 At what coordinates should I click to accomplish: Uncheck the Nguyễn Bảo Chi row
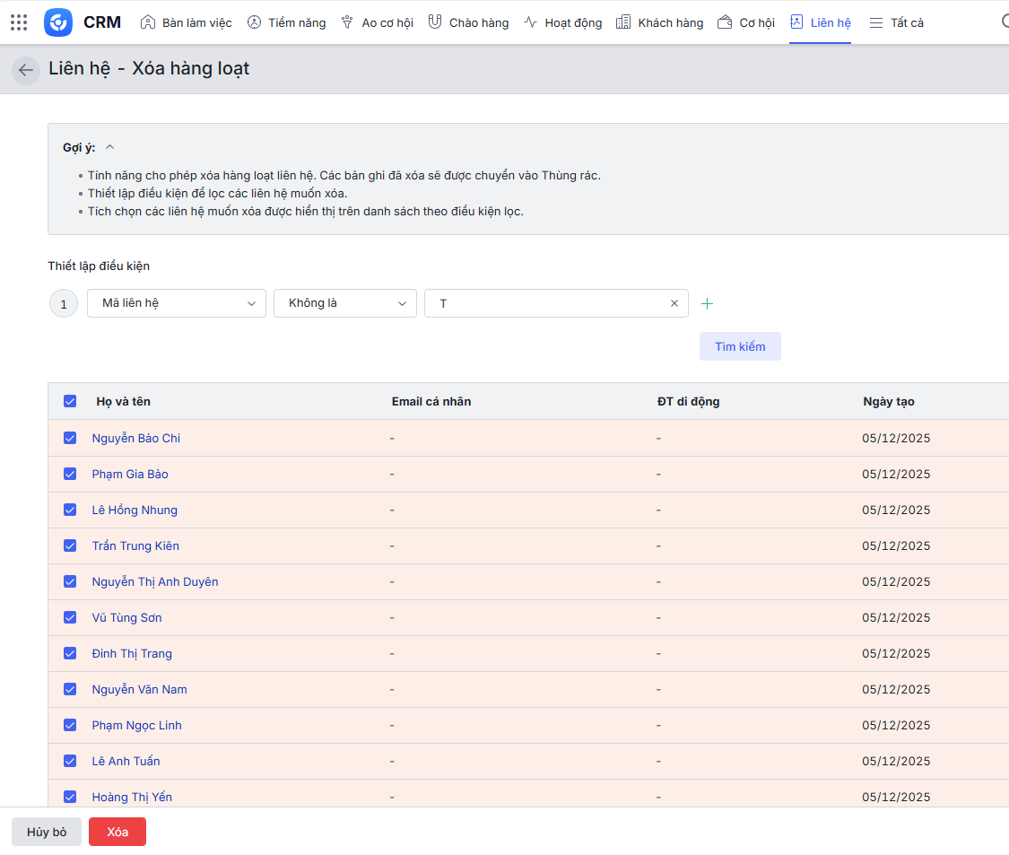click(70, 438)
